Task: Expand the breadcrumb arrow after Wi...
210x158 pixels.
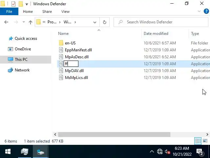Action: (x=75, y=22)
